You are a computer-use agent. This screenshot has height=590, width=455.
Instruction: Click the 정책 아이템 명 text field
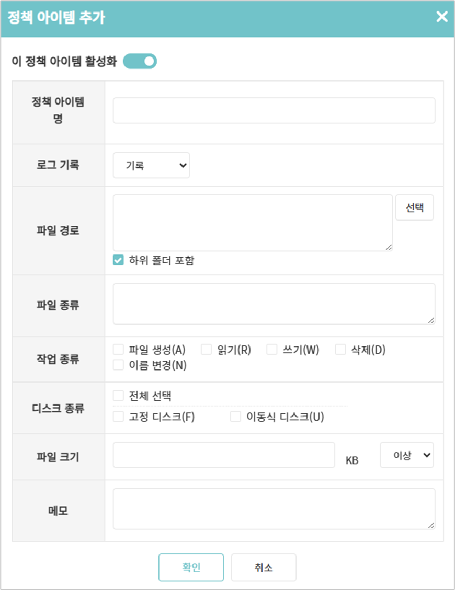pos(274,110)
